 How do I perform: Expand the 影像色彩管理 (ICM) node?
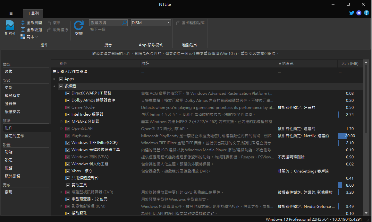click(x=62, y=206)
